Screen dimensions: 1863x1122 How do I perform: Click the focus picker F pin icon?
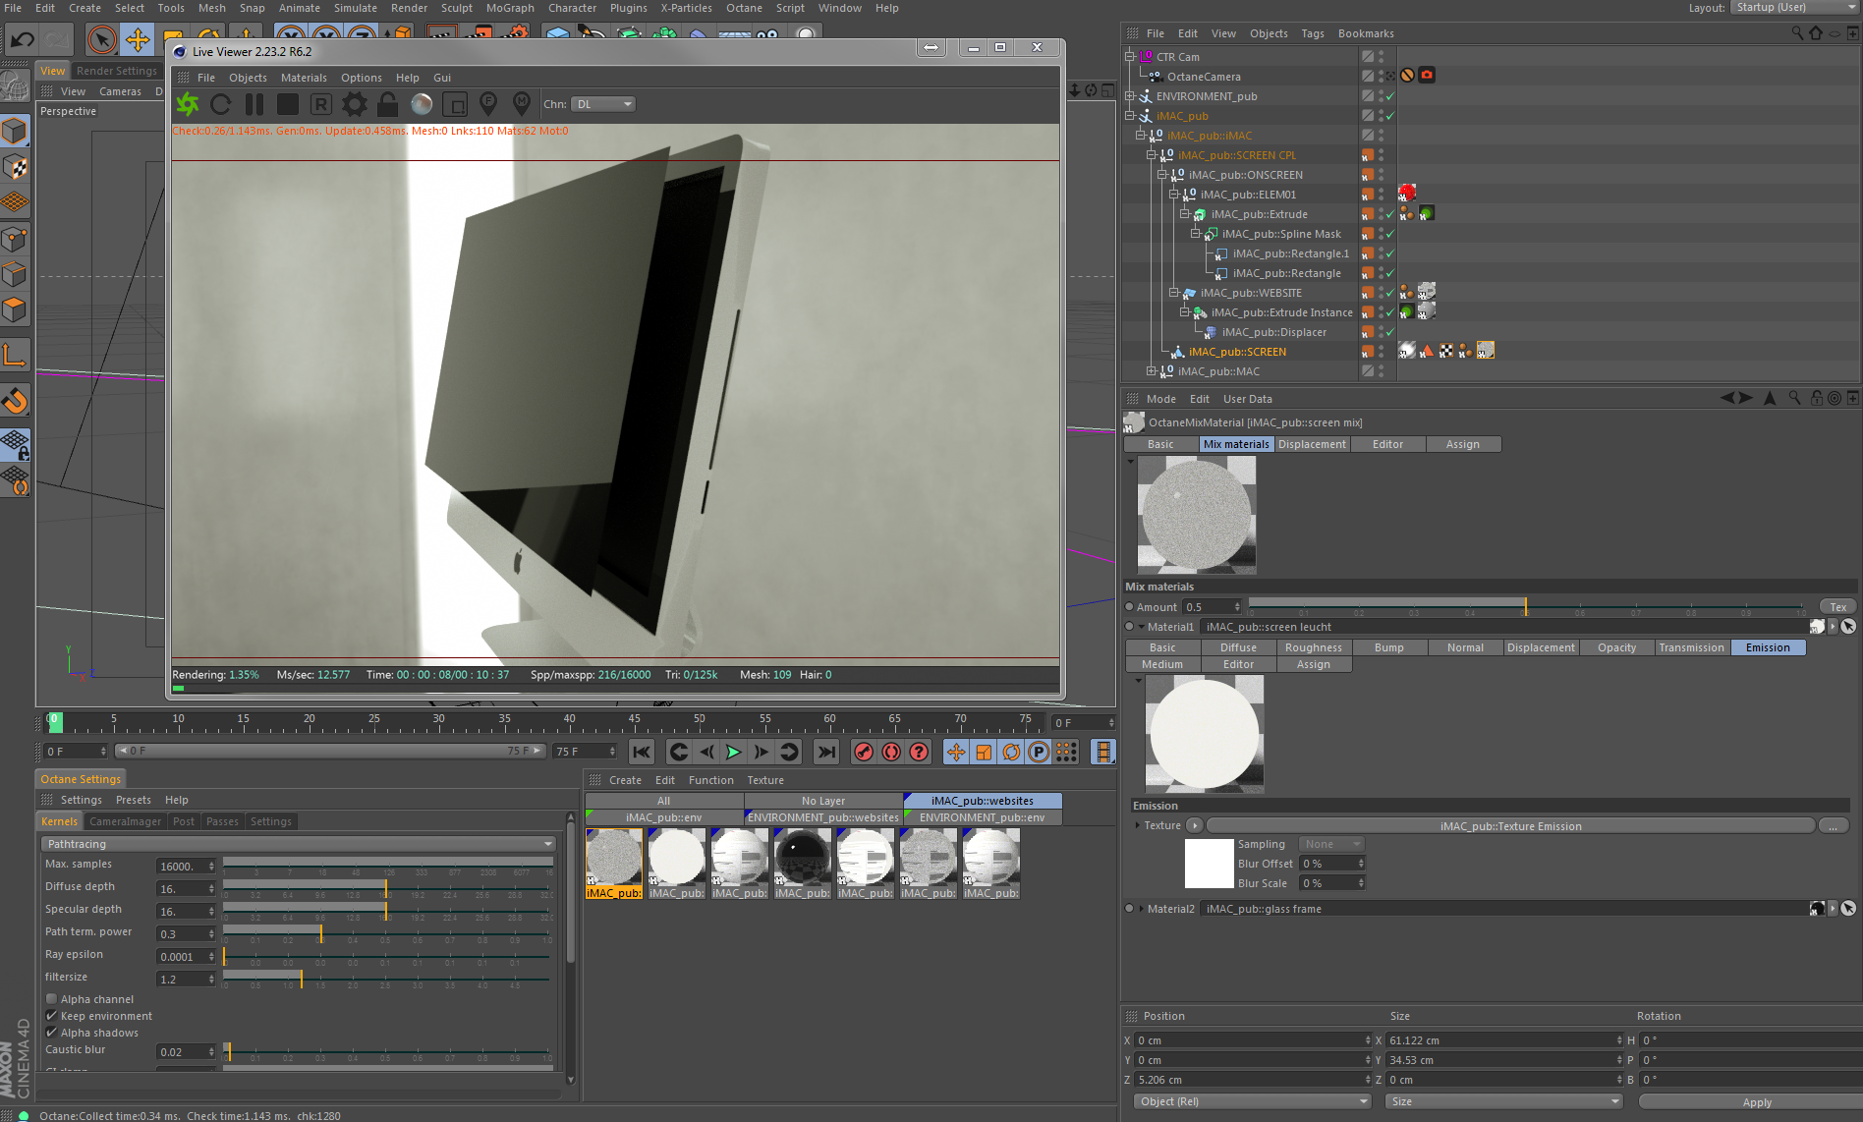click(488, 103)
